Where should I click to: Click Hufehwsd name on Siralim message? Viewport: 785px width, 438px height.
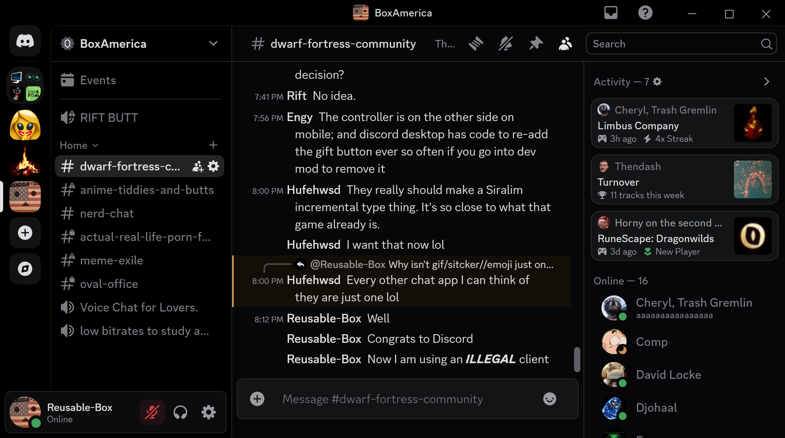[314, 190]
